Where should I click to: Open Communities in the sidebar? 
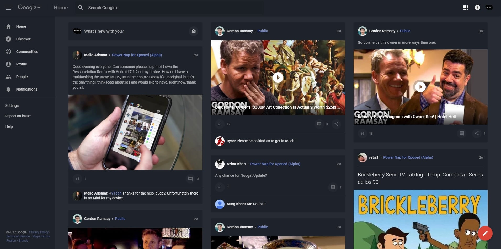pos(28,52)
